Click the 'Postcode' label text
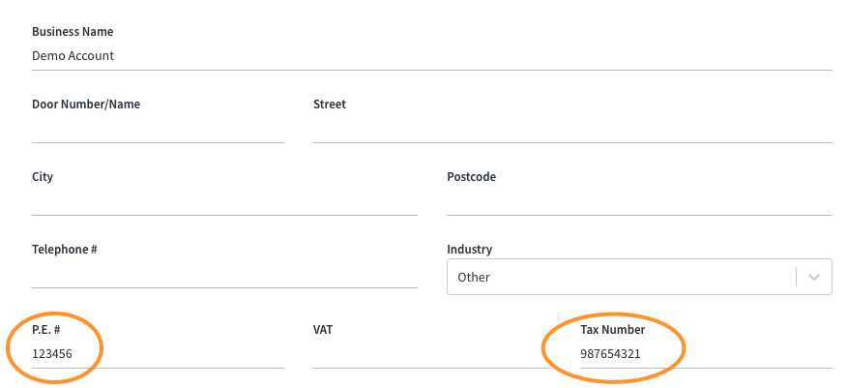 click(x=471, y=177)
